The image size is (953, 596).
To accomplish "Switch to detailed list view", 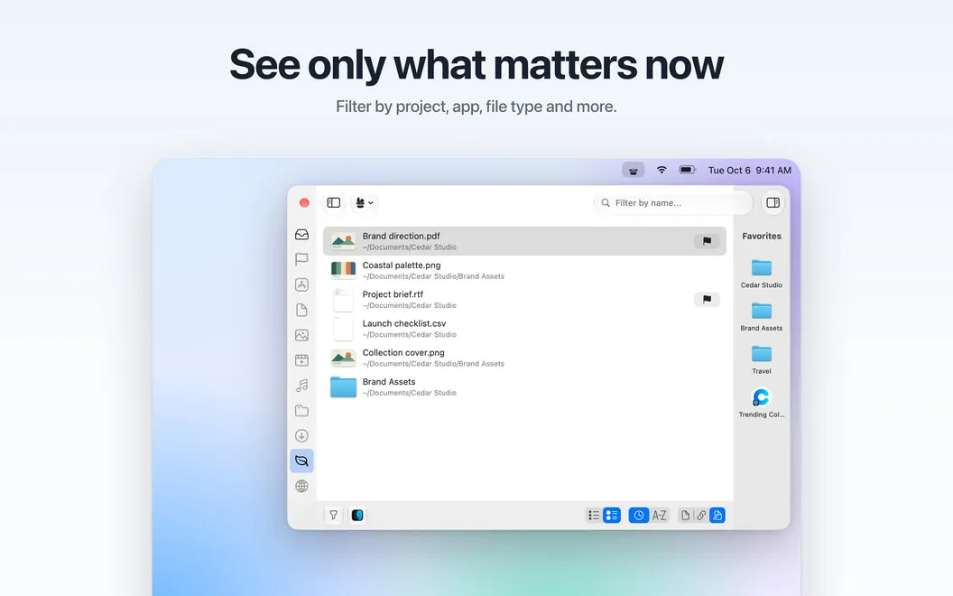I will (612, 515).
